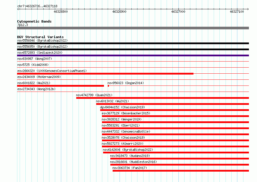Open variant nsv6001822 (Wu2021) label
Viewport: 257px width, 182px height.
point(34,83)
